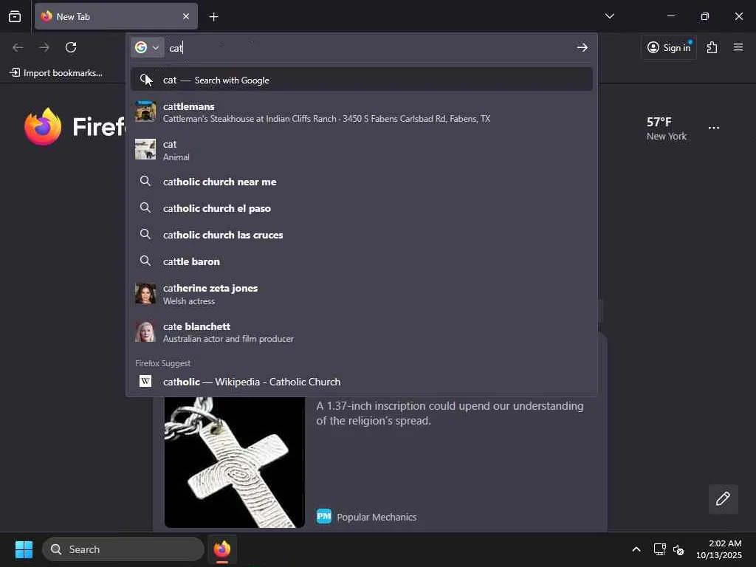This screenshot has width=756, height=567.
Task: Select the New Tab browser tab
Action: pyautogui.click(x=116, y=16)
